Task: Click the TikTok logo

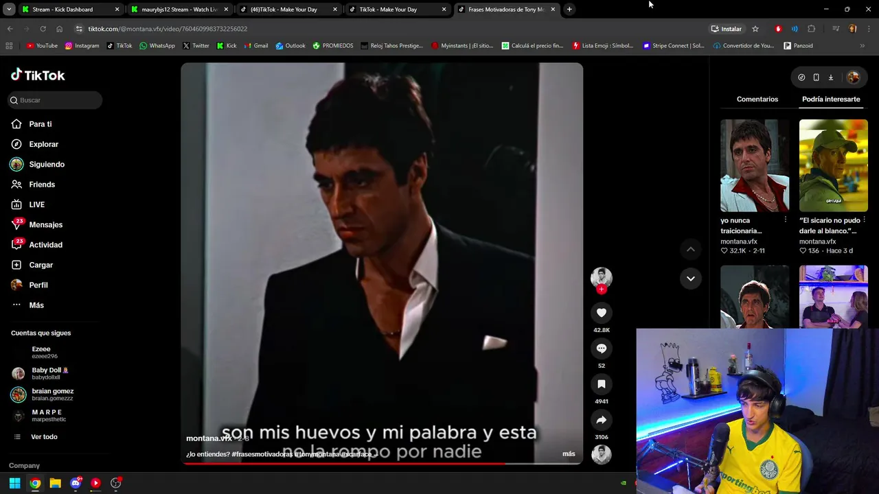Action: pos(38,75)
